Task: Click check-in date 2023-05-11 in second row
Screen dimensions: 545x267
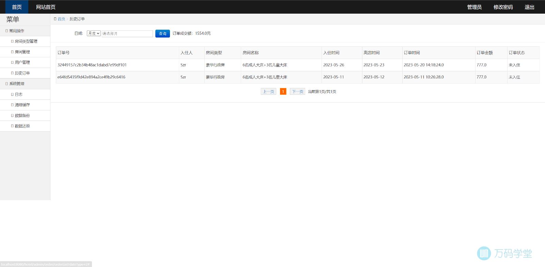Action: click(x=333, y=77)
